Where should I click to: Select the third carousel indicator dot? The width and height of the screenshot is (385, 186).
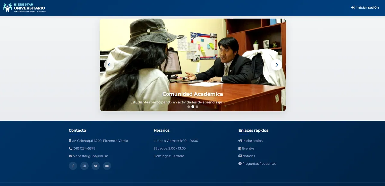[x=197, y=107]
